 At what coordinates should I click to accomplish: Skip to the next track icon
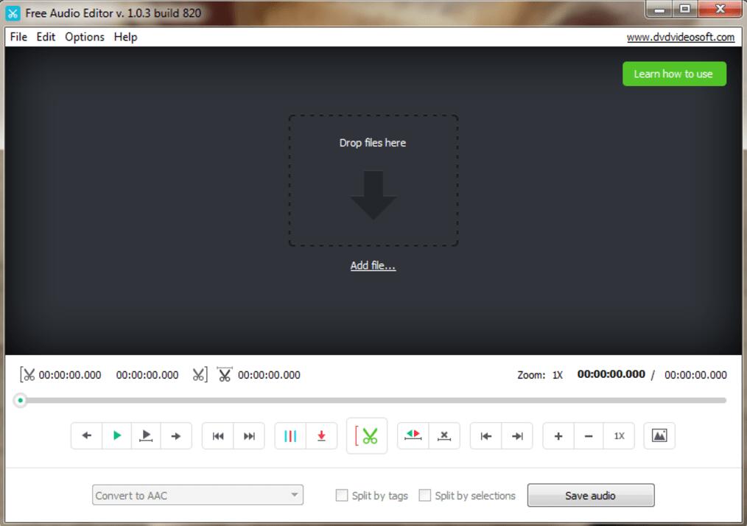pos(249,436)
